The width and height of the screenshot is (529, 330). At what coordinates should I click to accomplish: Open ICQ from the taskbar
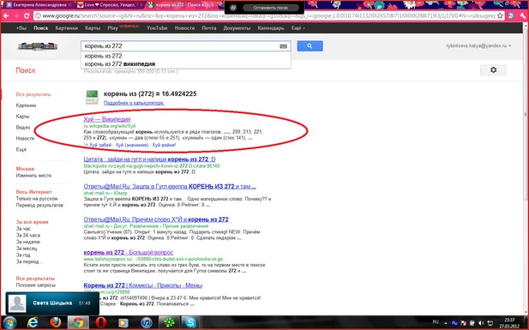[x=169, y=322]
